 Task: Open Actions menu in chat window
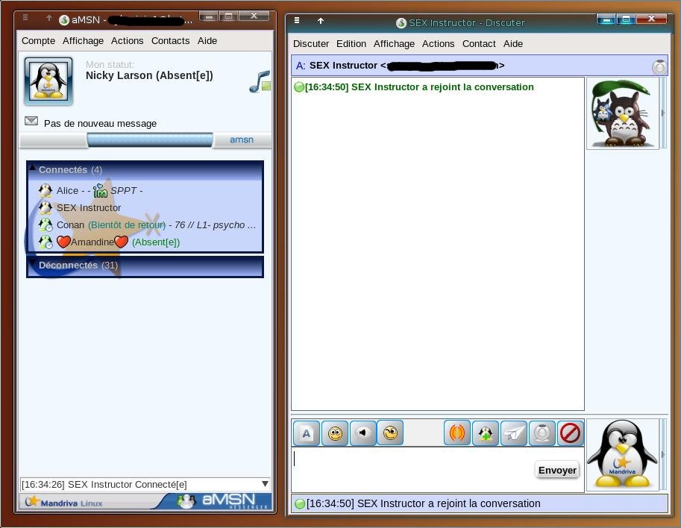click(x=439, y=44)
